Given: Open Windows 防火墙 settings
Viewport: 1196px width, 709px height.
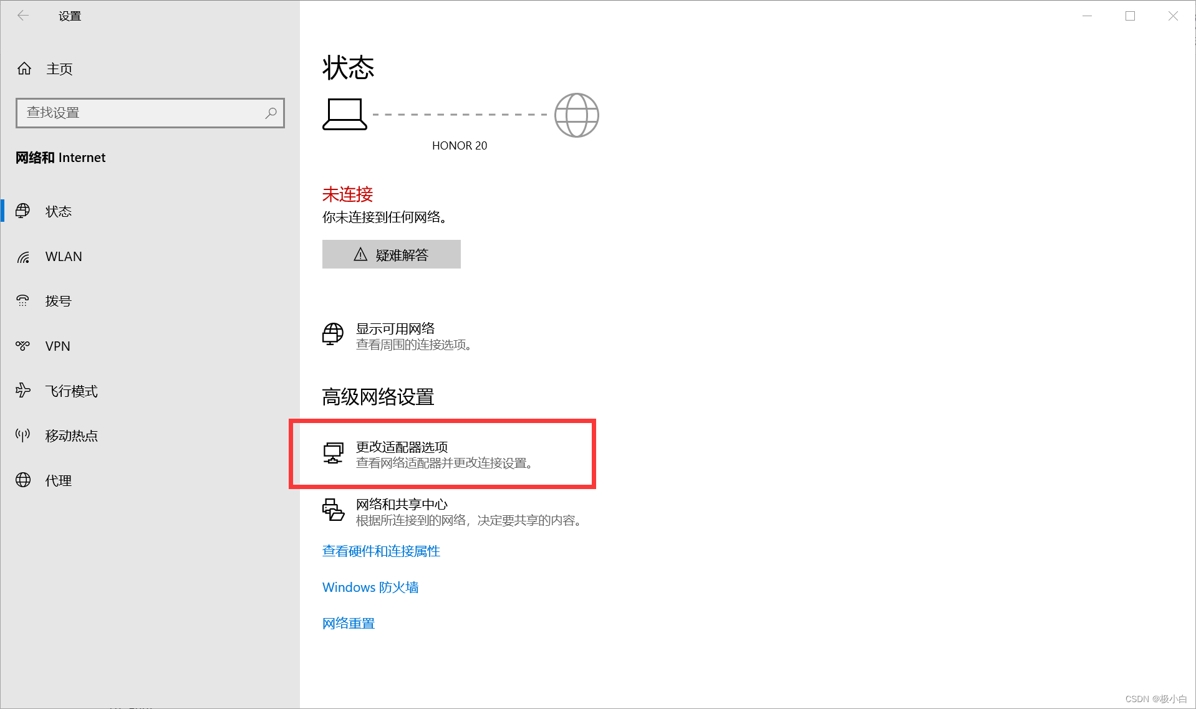Looking at the screenshot, I should 370,587.
